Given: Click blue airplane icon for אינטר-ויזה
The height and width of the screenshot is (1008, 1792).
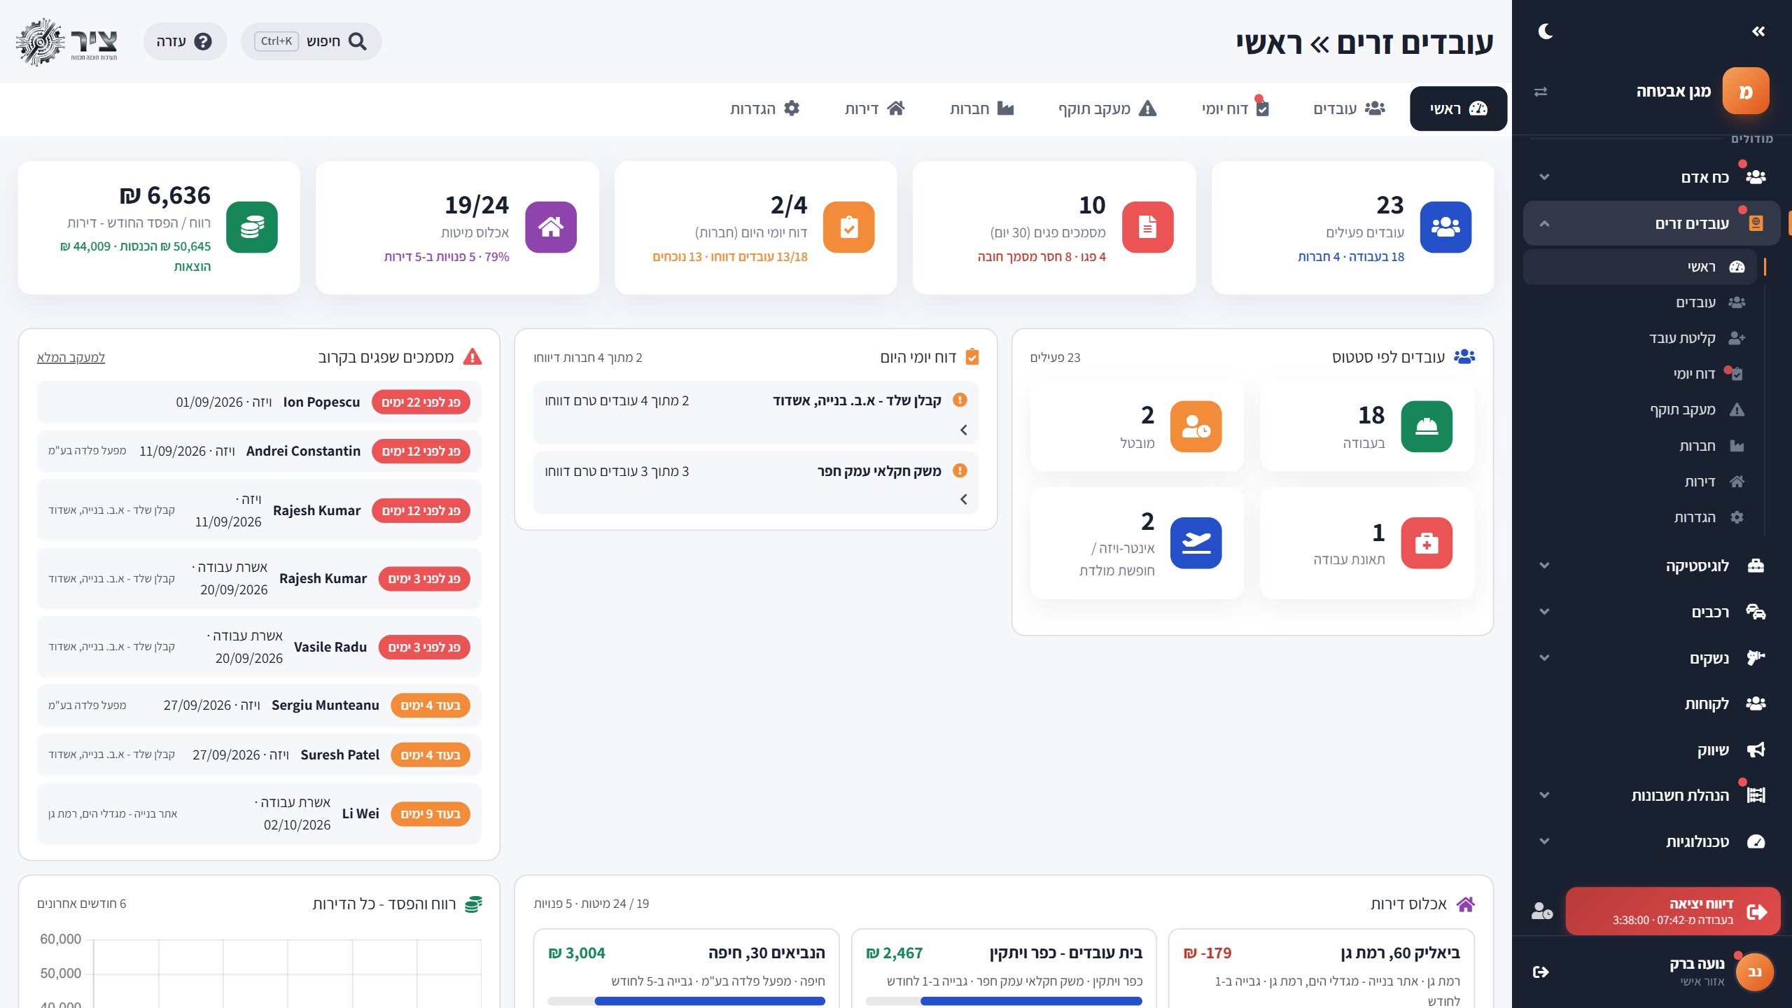Looking at the screenshot, I should point(1196,543).
